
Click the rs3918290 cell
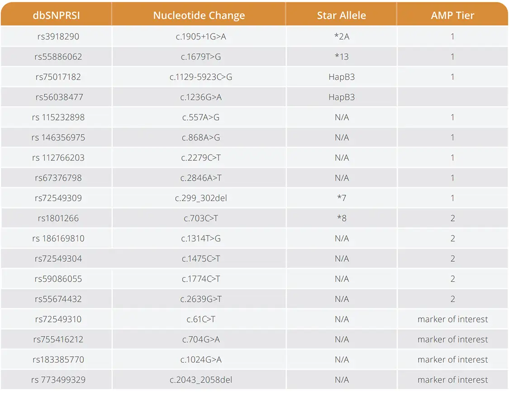(x=58, y=36)
